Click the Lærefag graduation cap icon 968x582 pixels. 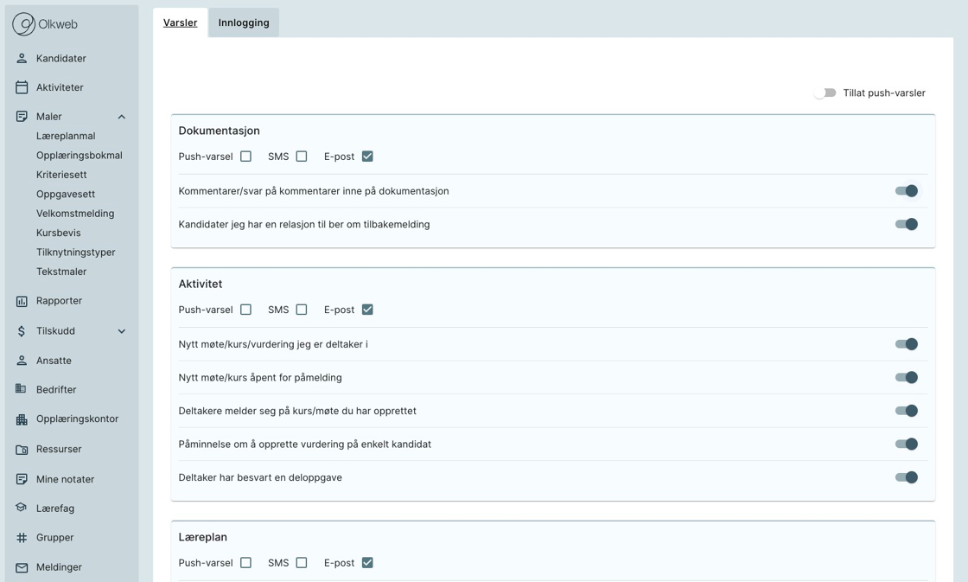[x=22, y=508]
